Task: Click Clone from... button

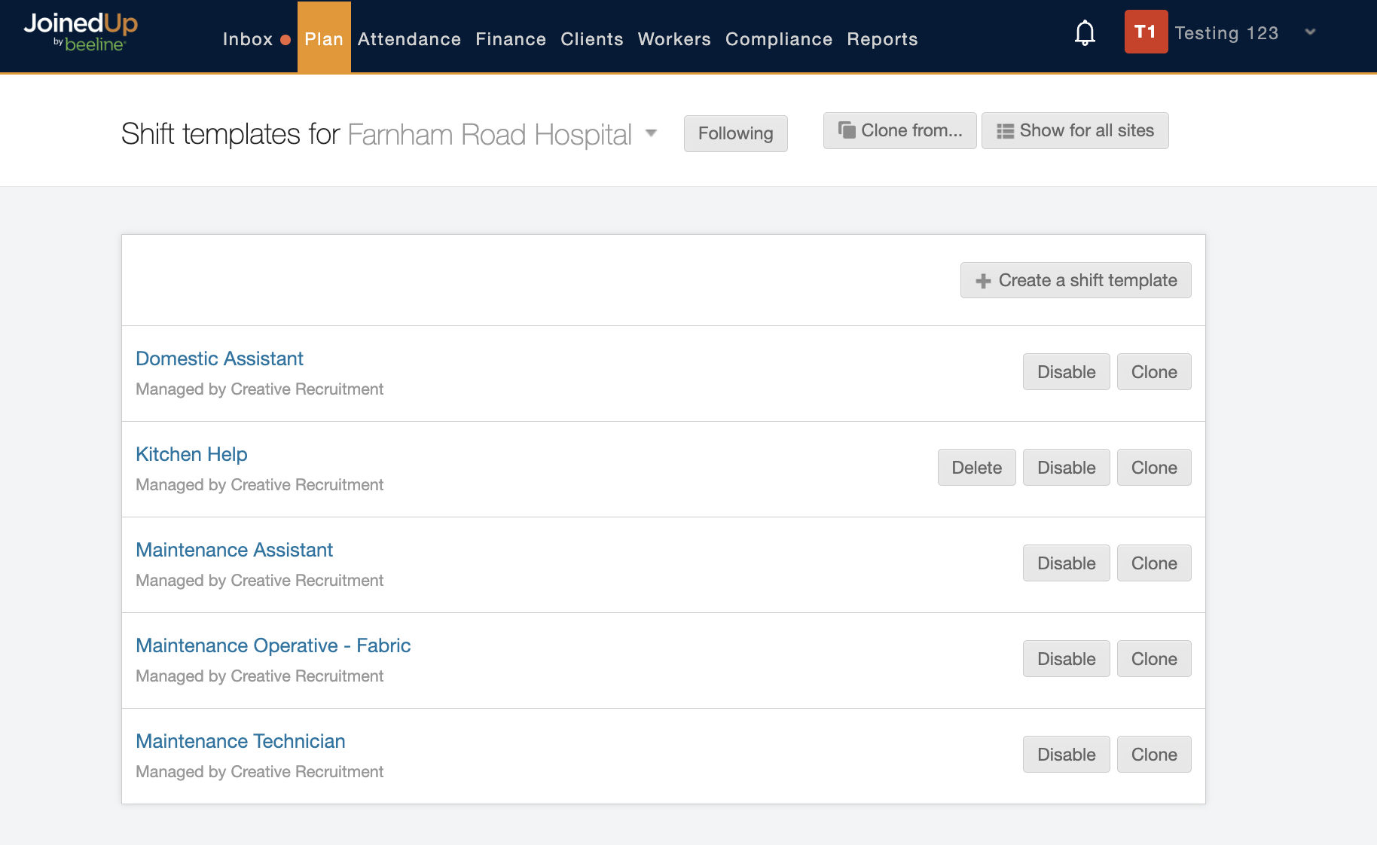Action: coord(899,130)
